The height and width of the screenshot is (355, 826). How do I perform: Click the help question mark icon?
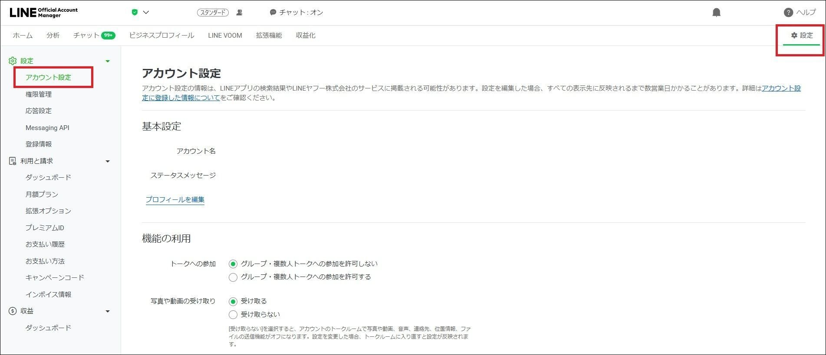tap(788, 13)
